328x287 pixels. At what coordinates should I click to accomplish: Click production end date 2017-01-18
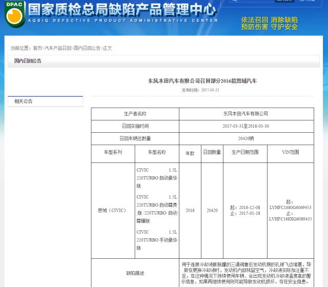(250, 213)
